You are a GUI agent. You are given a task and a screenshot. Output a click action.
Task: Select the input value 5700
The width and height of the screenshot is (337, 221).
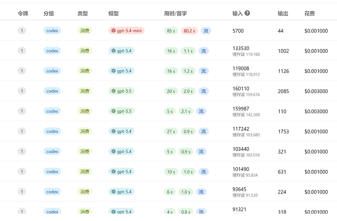click(238, 31)
